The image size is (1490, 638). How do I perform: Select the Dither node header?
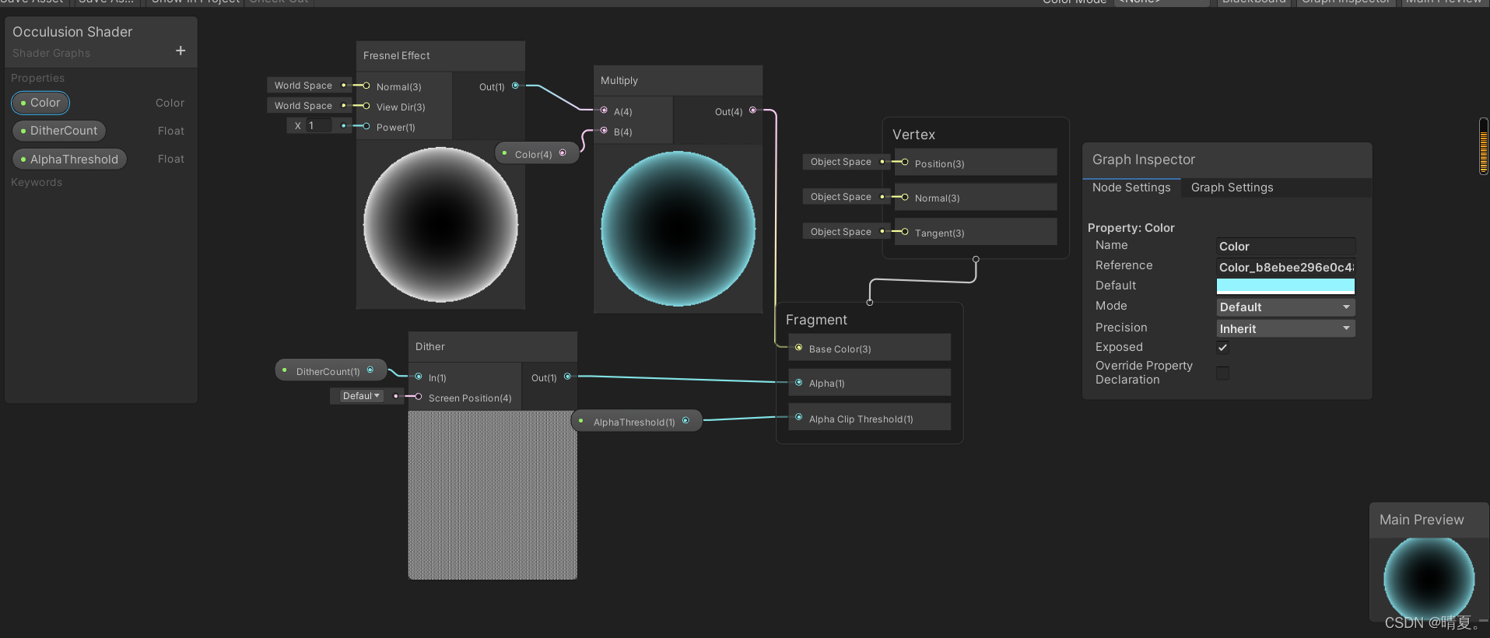pos(493,347)
